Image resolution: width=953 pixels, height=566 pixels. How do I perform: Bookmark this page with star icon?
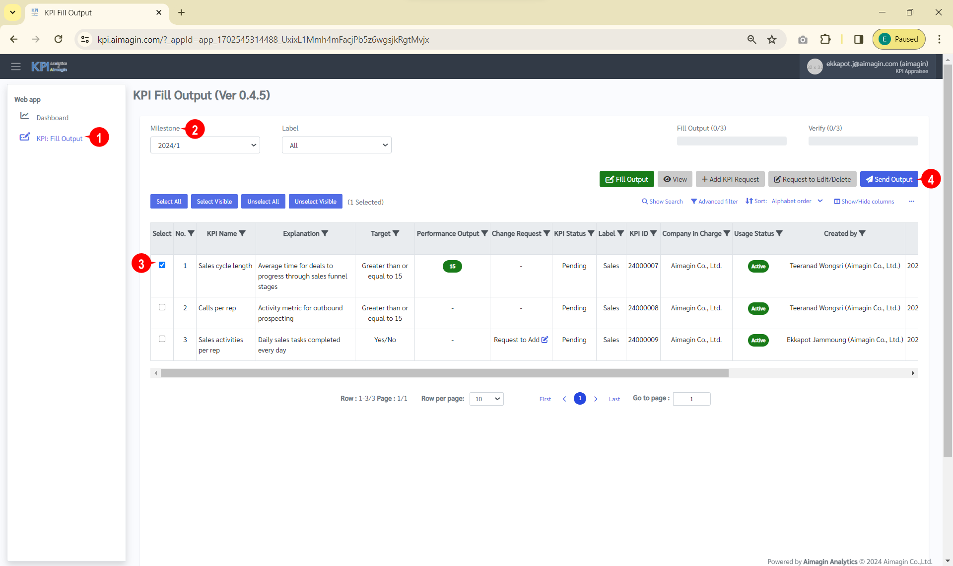pos(771,39)
